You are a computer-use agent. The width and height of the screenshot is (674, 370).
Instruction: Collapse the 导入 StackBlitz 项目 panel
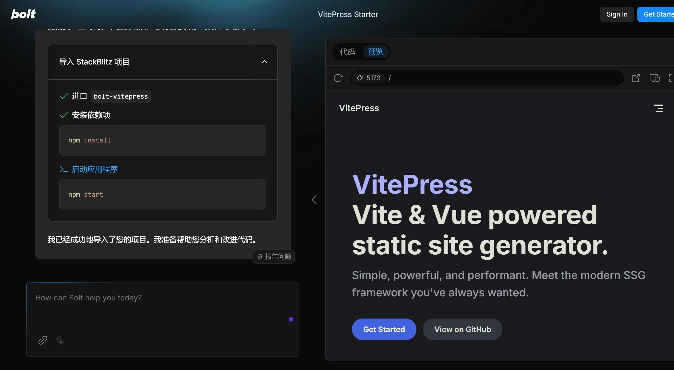(x=264, y=62)
